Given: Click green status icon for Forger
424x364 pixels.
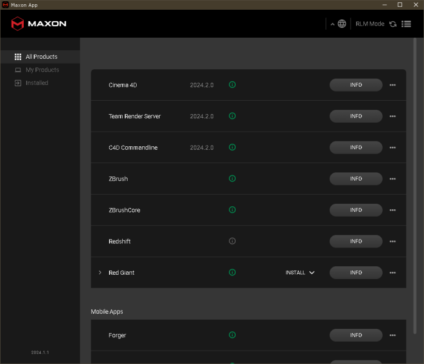Looking at the screenshot, I should [x=232, y=335].
